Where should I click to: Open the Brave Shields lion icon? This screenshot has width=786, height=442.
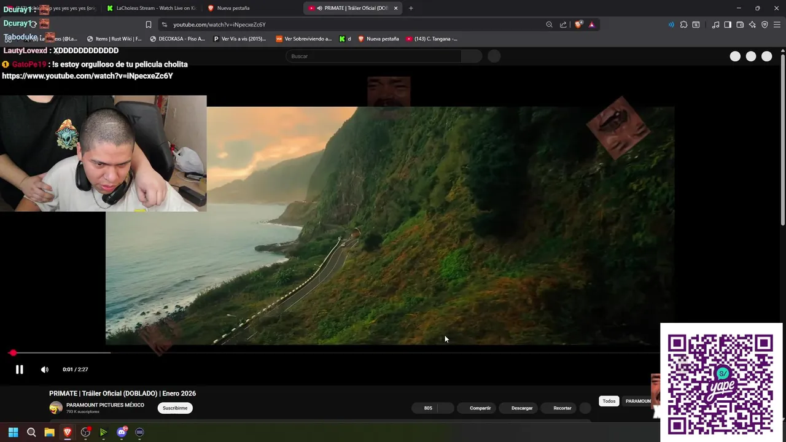click(x=578, y=25)
